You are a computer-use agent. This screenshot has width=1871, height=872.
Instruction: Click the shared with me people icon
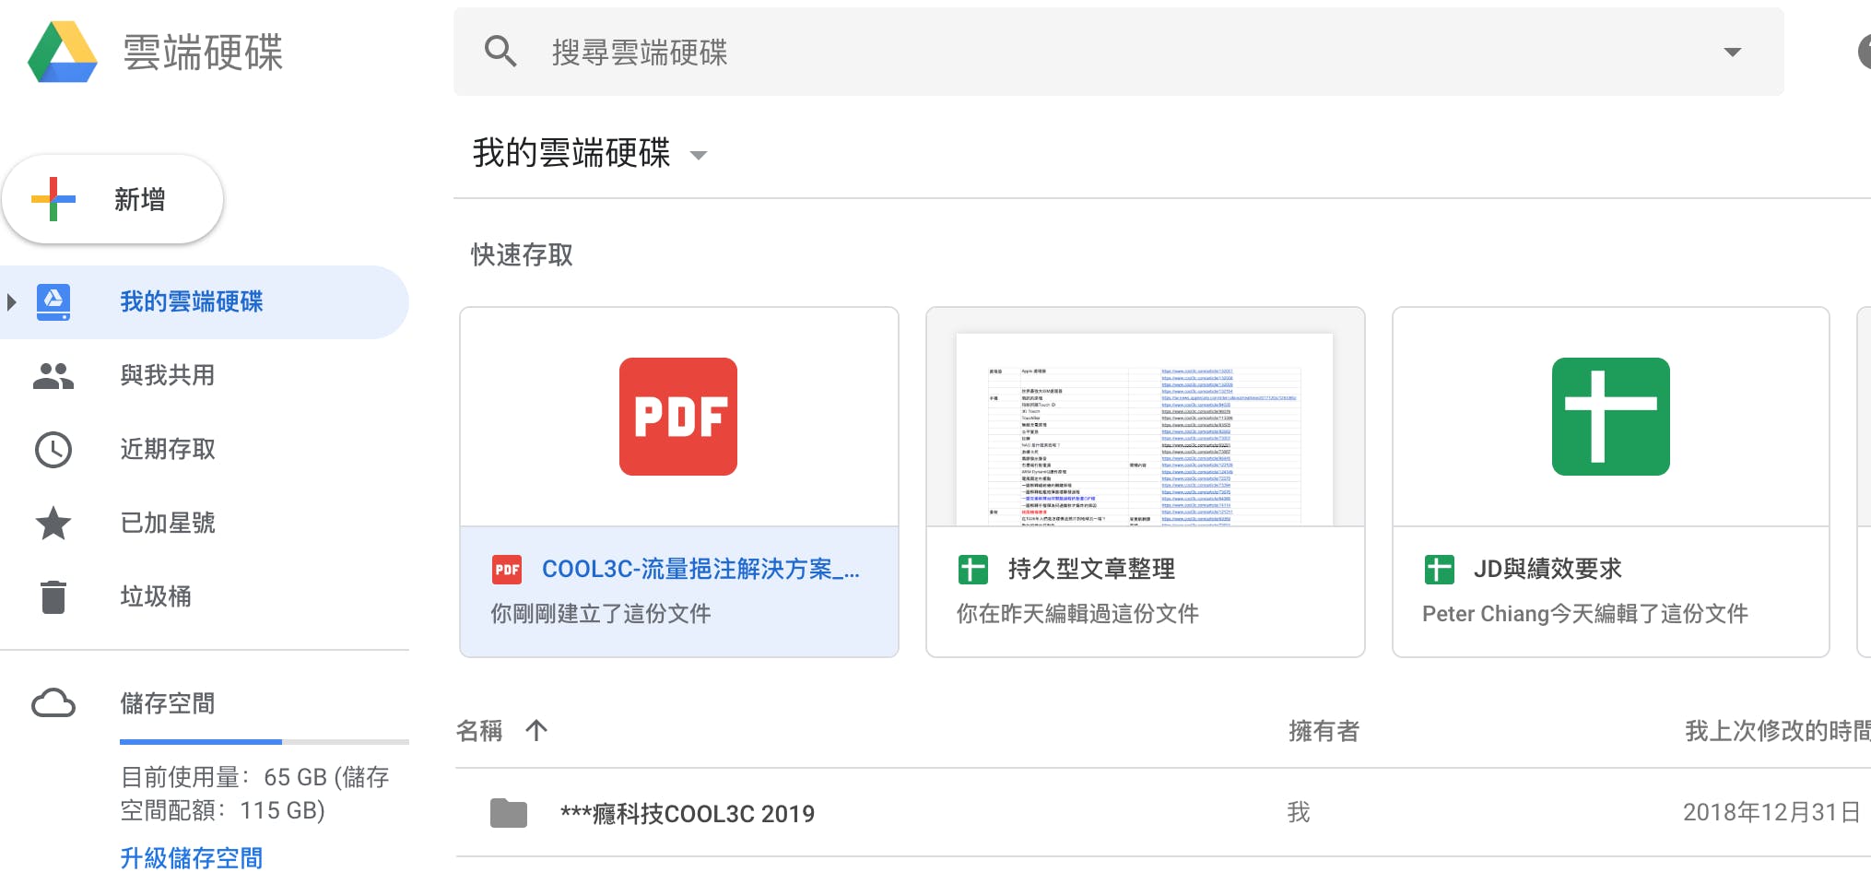click(x=53, y=376)
